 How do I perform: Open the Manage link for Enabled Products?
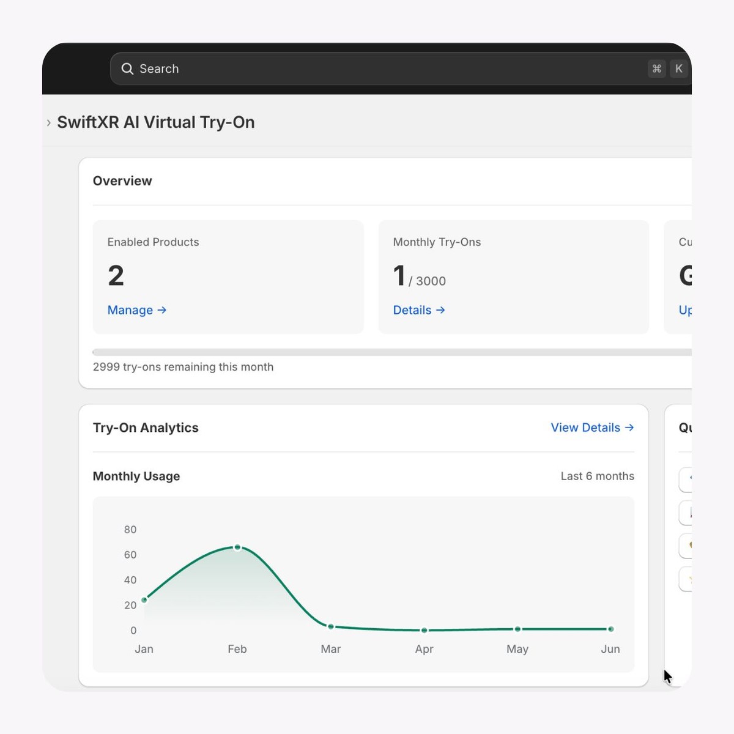137,310
